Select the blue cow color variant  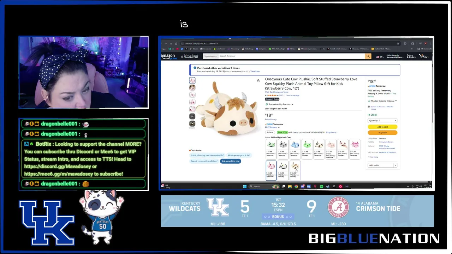tap(295, 149)
